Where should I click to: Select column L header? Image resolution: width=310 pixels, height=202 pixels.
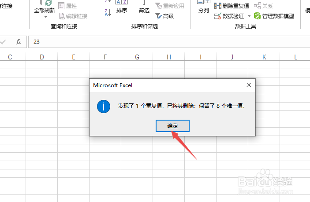click(295, 57)
